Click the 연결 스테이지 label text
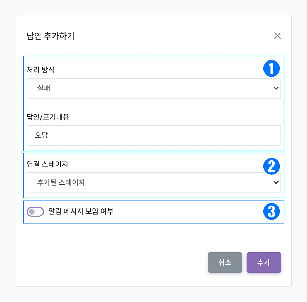 point(47,164)
